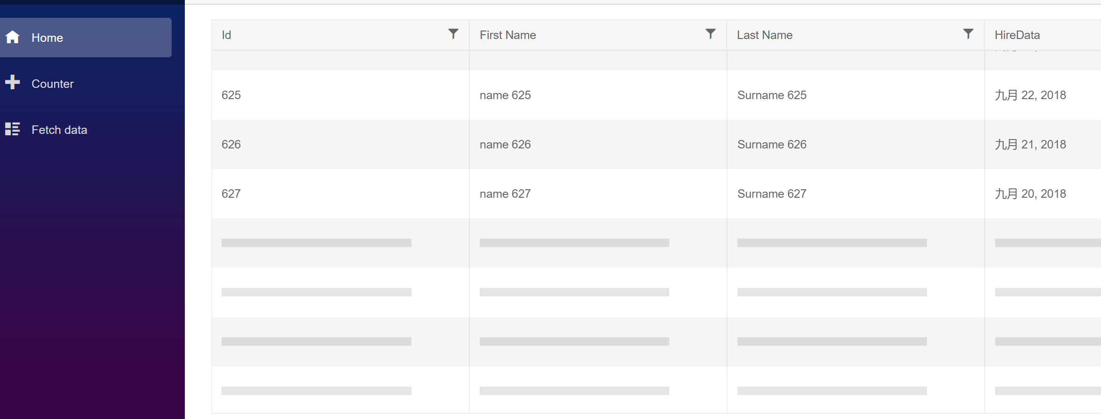The height and width of the screenshot is (419, 1101).
Task: Click the Fetch data list icon
Action: click(13, 129)
